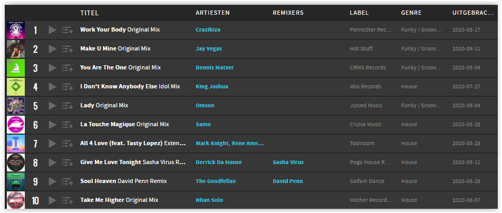Open artist Crazibiza link
This screenshot has width=502, height=213.
tap(208, 29)
